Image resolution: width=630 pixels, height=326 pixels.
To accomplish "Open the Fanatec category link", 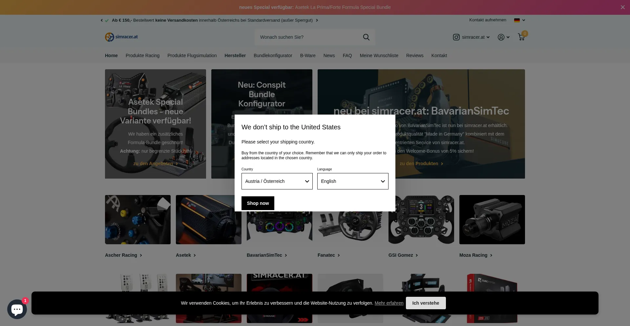I will pyautogui.click(x=329, y=255).
